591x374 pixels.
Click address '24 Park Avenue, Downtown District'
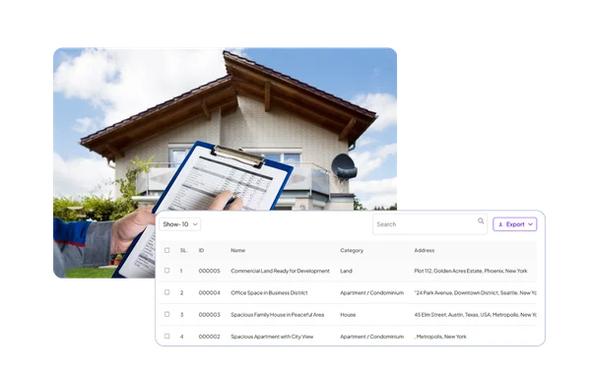point(475,292)
